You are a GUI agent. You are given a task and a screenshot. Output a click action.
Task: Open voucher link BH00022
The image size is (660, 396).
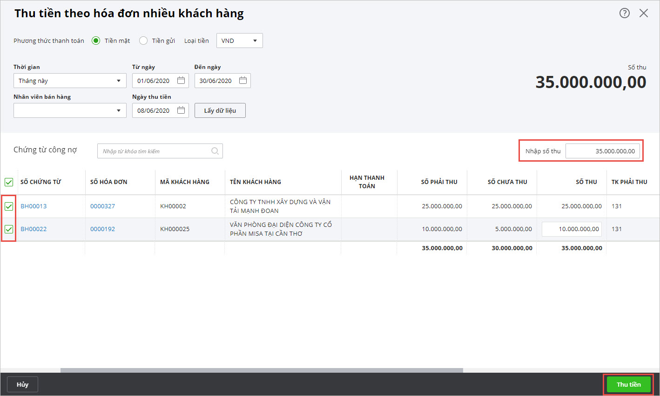click(x=34, y=229)
